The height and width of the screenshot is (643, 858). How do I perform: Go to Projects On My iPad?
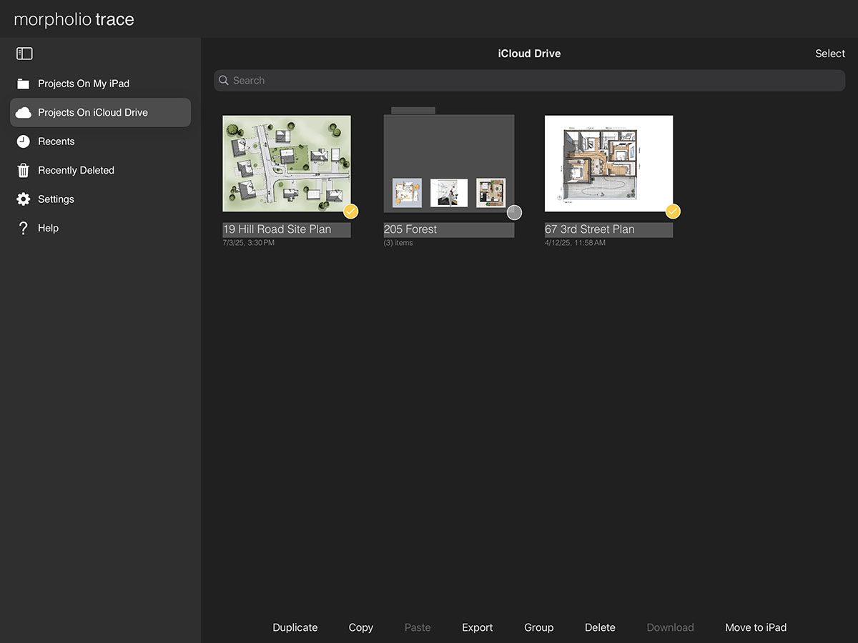point(84,84)
